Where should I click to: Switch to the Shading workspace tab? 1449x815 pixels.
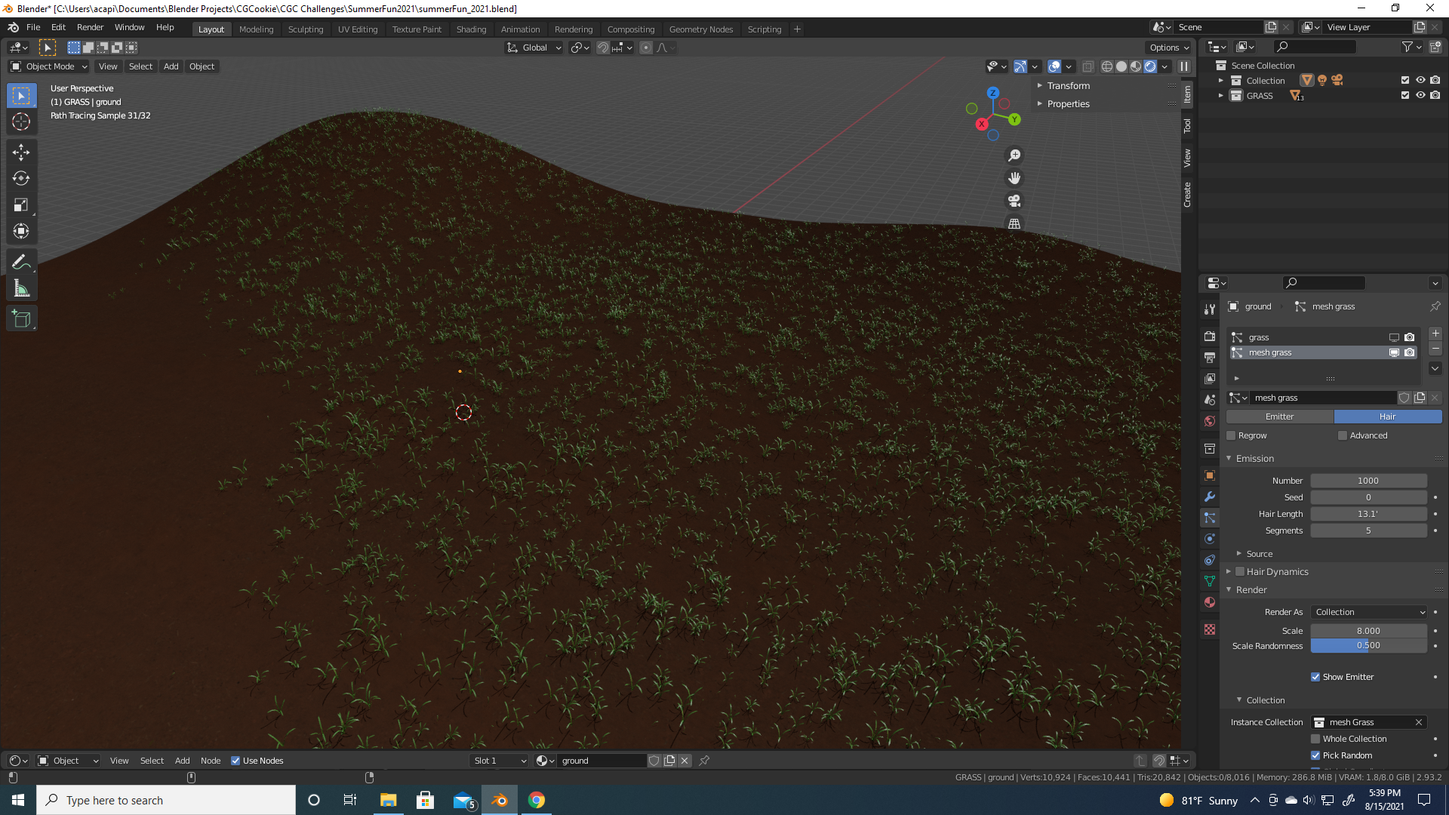471,29
